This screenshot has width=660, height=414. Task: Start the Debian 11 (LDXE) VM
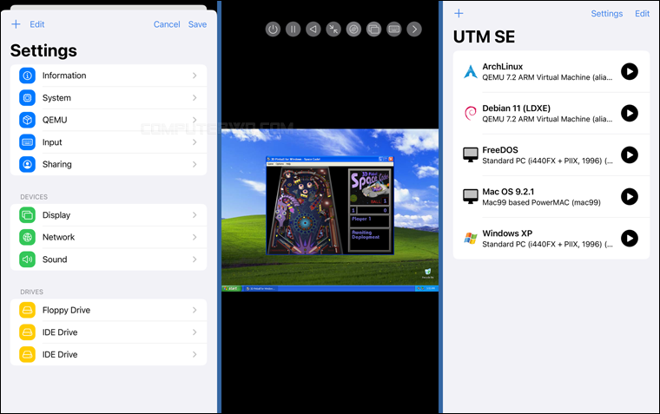[630, 113]
